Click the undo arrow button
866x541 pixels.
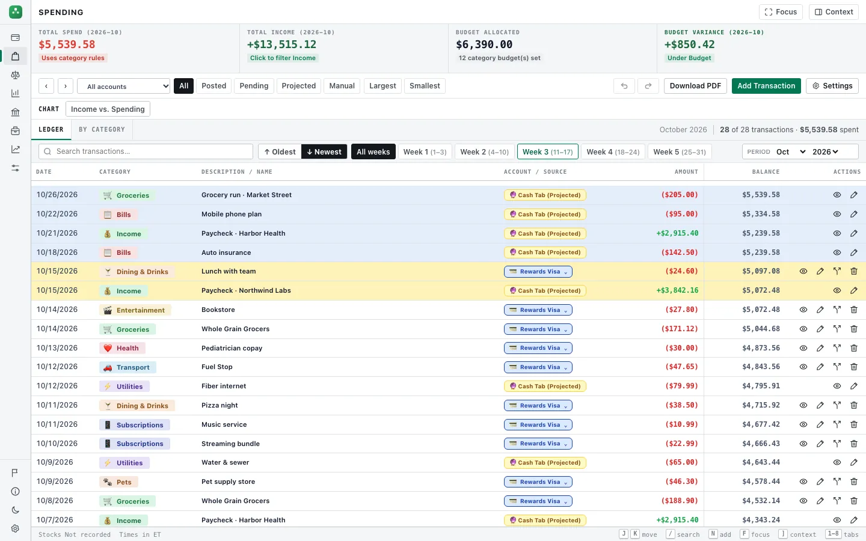pos(624,86)
